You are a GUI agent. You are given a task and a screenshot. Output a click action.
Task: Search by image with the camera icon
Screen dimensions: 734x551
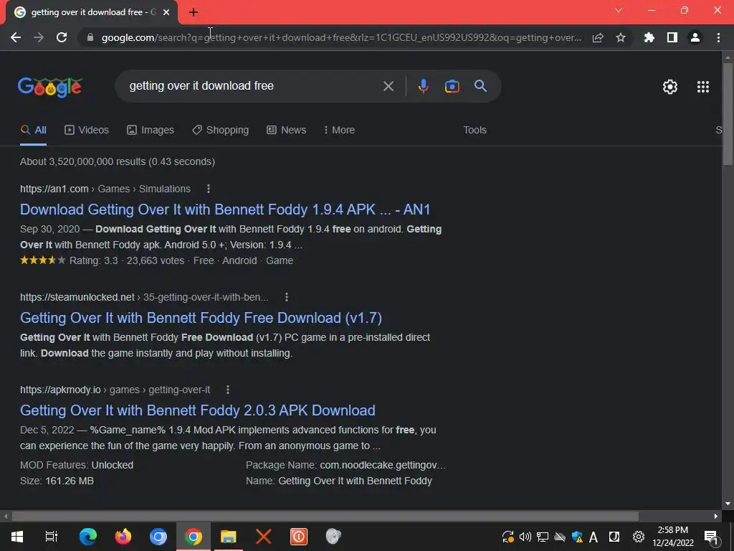(x=452, y=86)
